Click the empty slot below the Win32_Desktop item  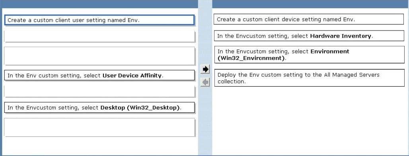coord(99,127)
